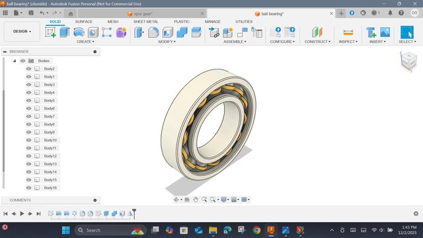Open the Data Panel grid icon
The height and width of the screenshot is (238, 423).
5,13
